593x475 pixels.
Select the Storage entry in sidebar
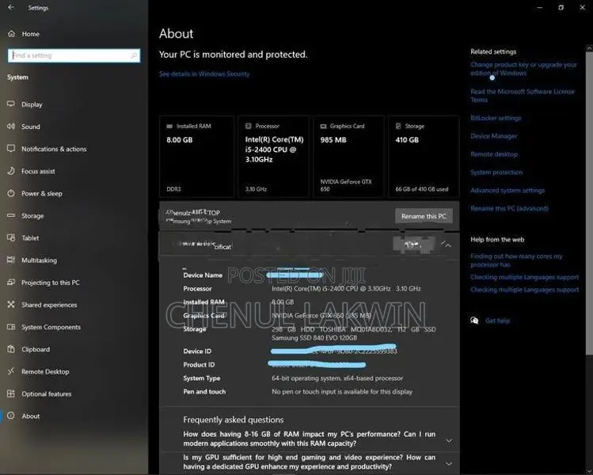click(x=32, y=216)
